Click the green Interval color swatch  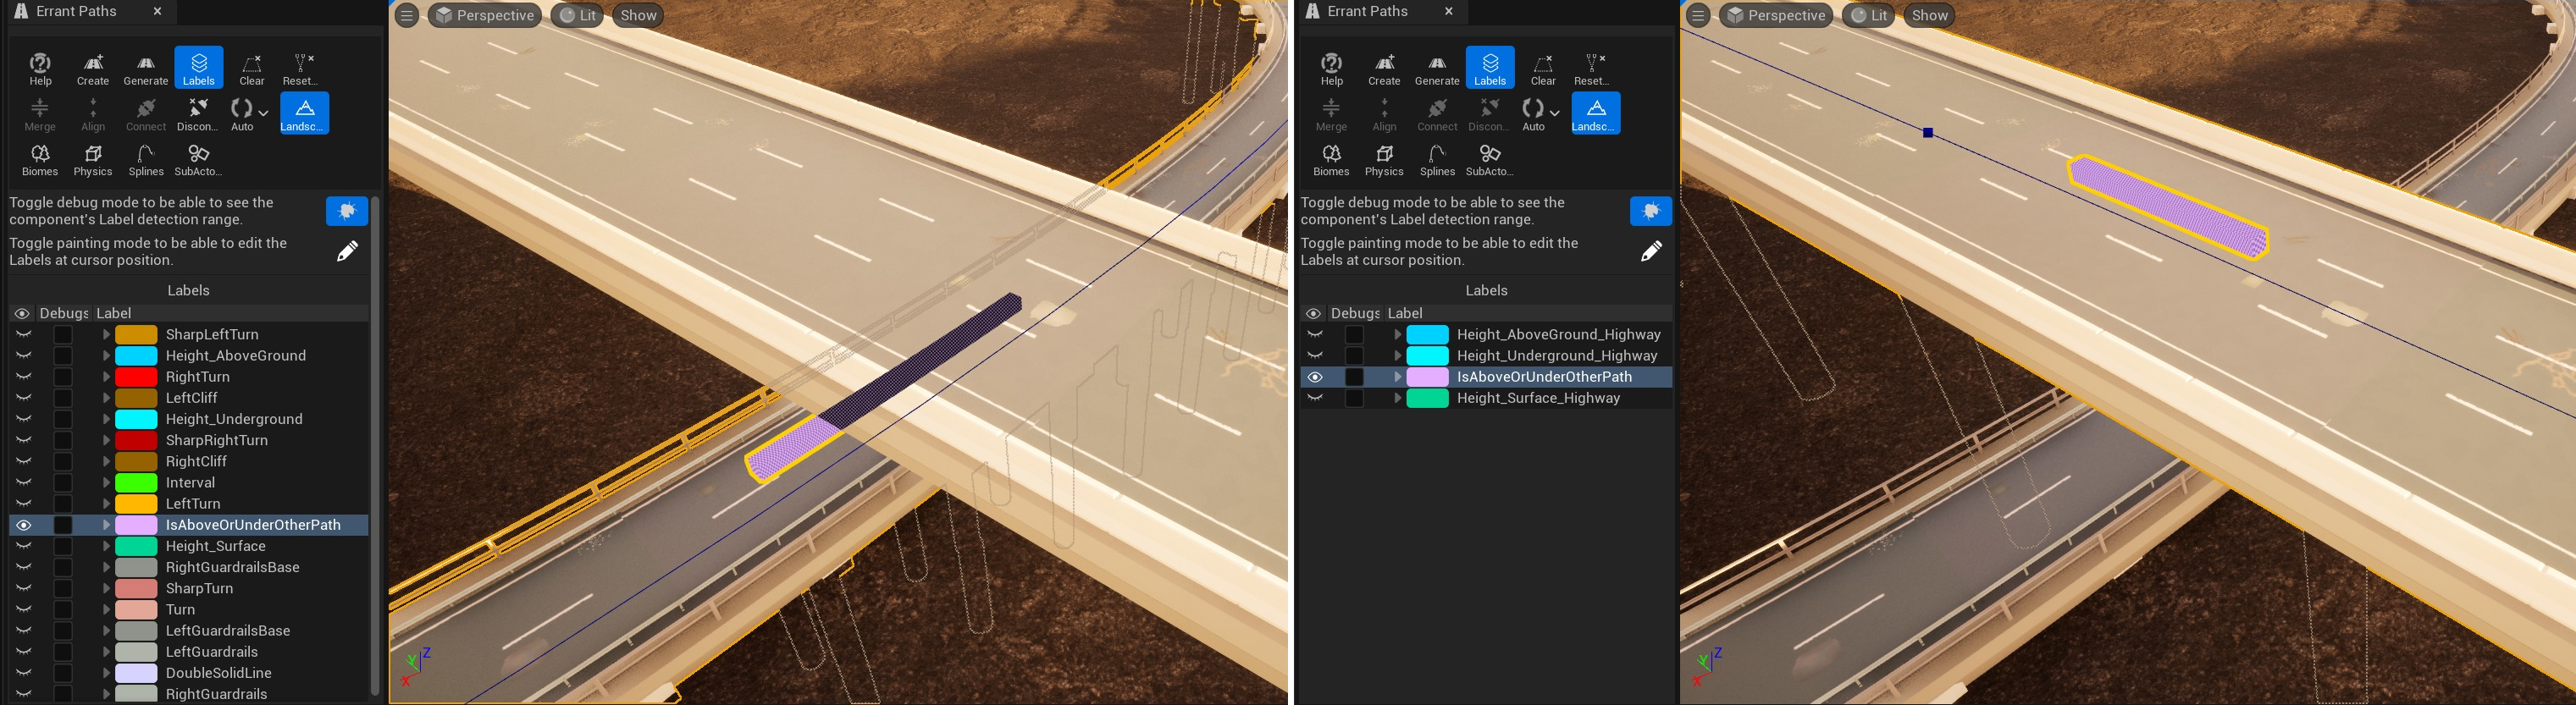pos(136,483)
